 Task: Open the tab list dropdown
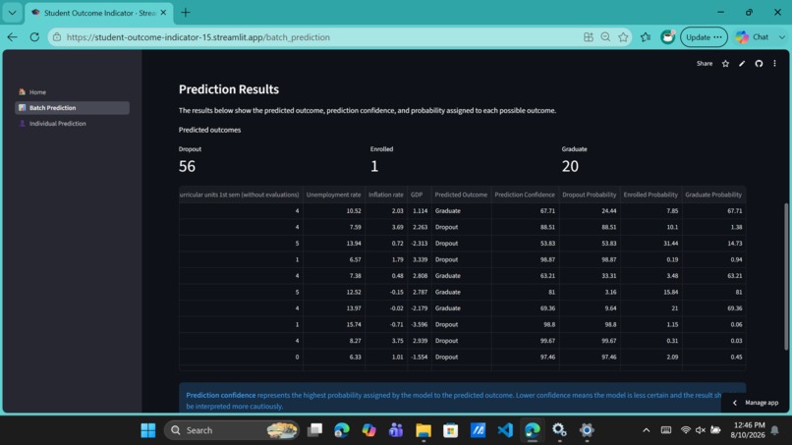coord(12,13)
